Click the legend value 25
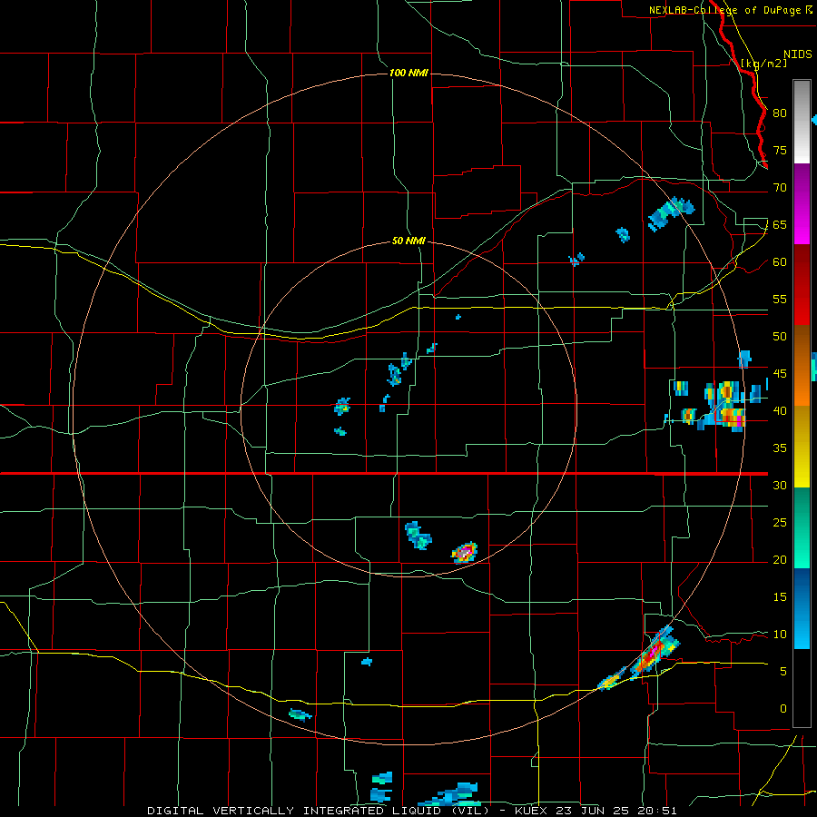The height and width of the screenshot is (817, 817). pos(780,523)
